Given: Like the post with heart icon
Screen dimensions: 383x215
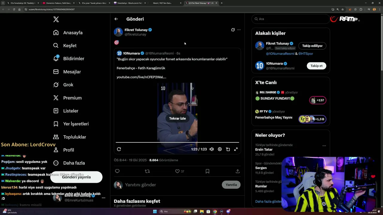Looking at the screenshot, I should (x=177, y=171).
